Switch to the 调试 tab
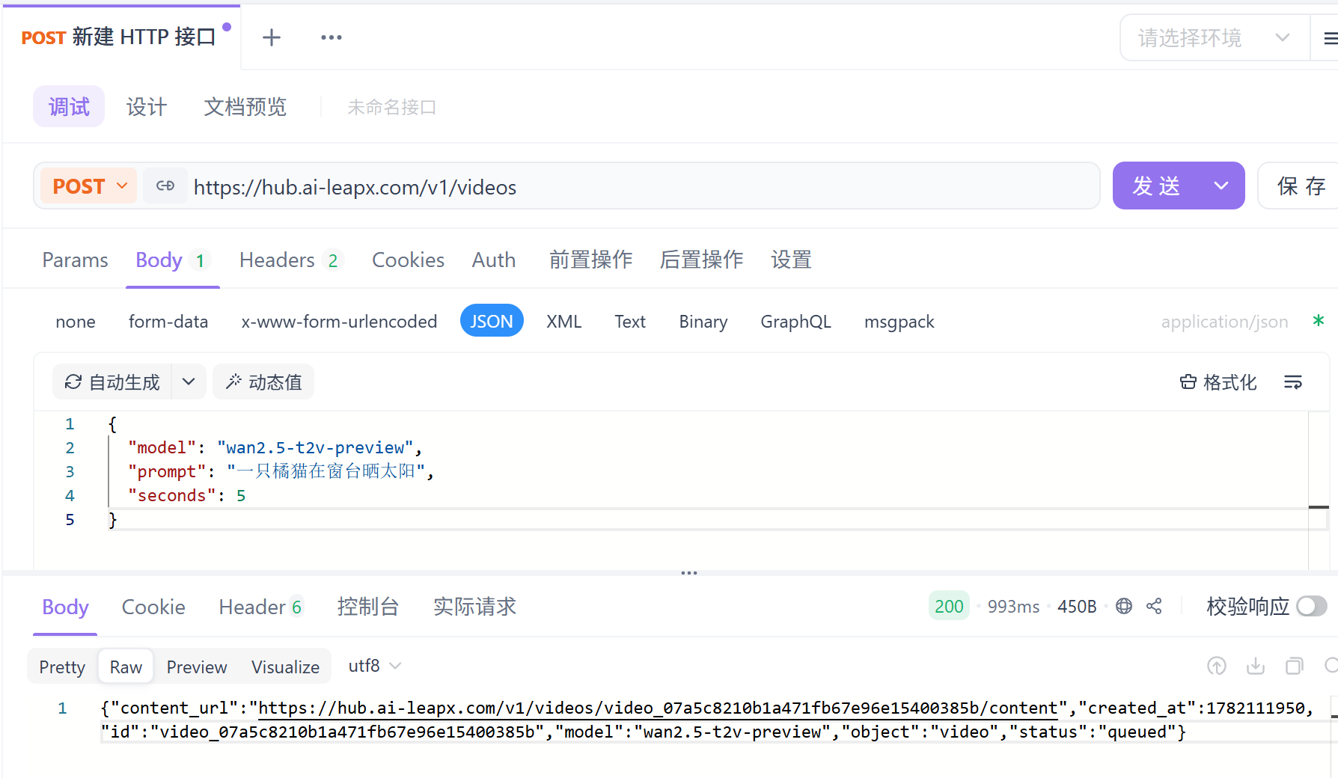1338x778 pixels. pos(69,107)
